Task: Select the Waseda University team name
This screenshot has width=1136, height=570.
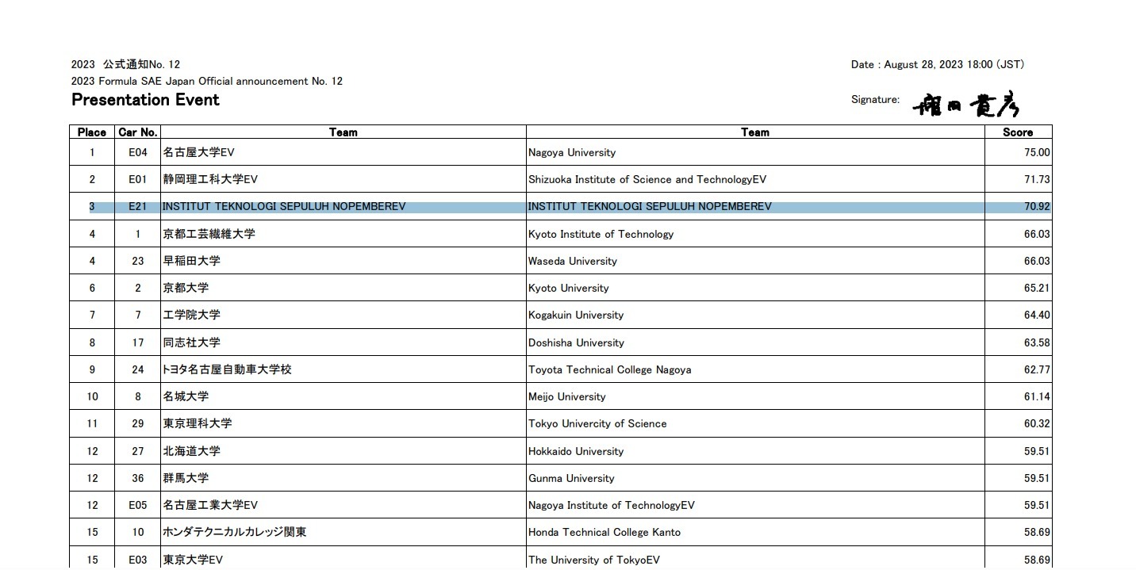Action: 572,261
